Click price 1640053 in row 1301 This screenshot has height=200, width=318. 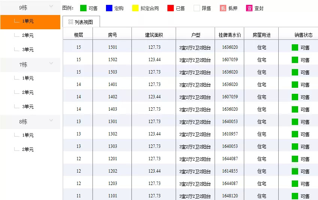[230, 122]
